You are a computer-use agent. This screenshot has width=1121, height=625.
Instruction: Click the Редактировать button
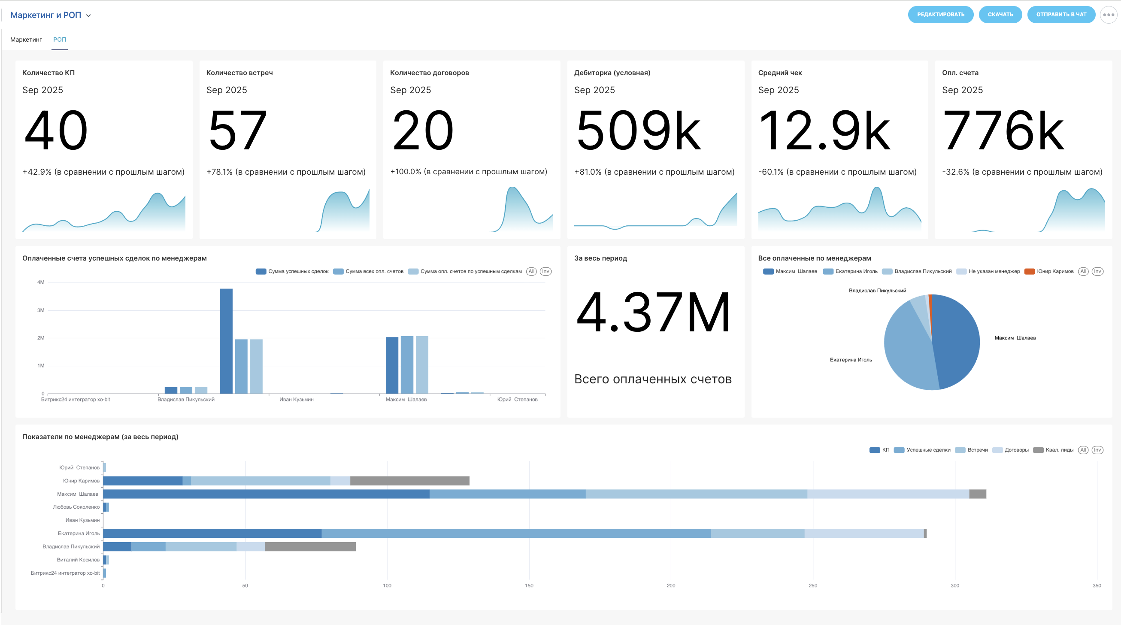pos(940,15)
